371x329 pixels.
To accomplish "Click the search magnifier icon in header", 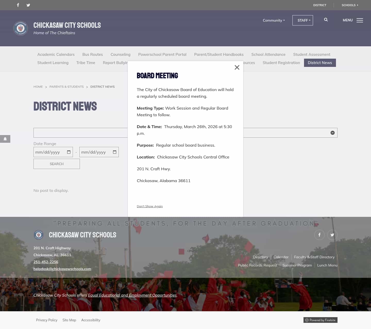I will coord(326,20).
